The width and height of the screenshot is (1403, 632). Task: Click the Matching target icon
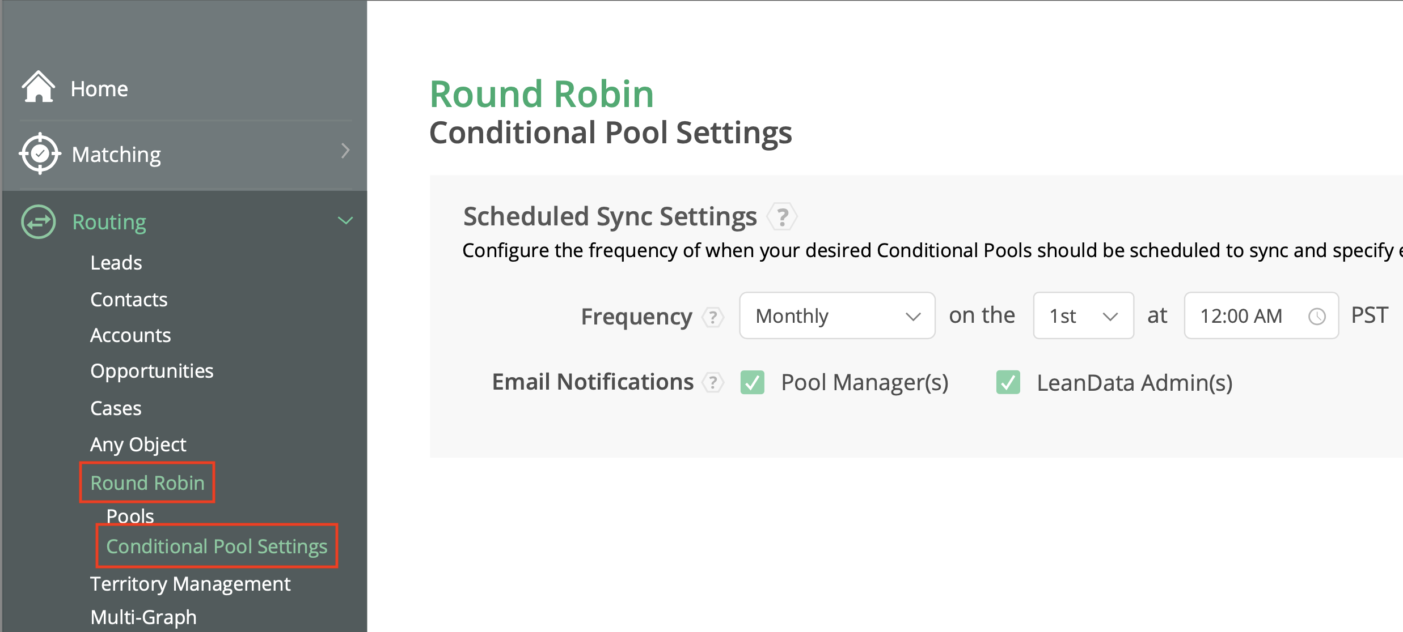[x=40, y=153]
